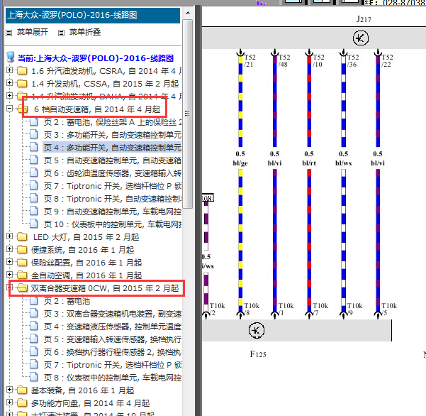Open 页 7 : Tiptronic 开关 under 双离合器变速箱
This screenshot has height=416, width=426.
click(113, 365)
